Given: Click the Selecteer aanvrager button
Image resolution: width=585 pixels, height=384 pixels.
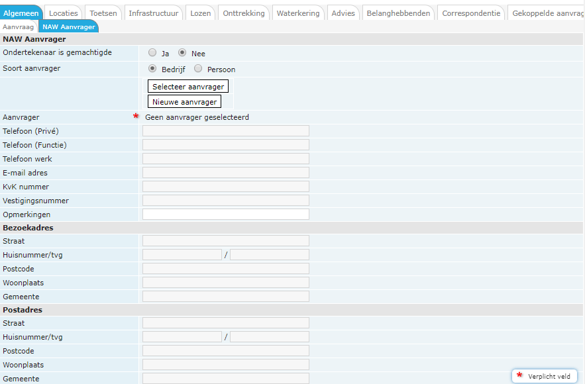Looking at the screenshot, I should tap(187, 87).
